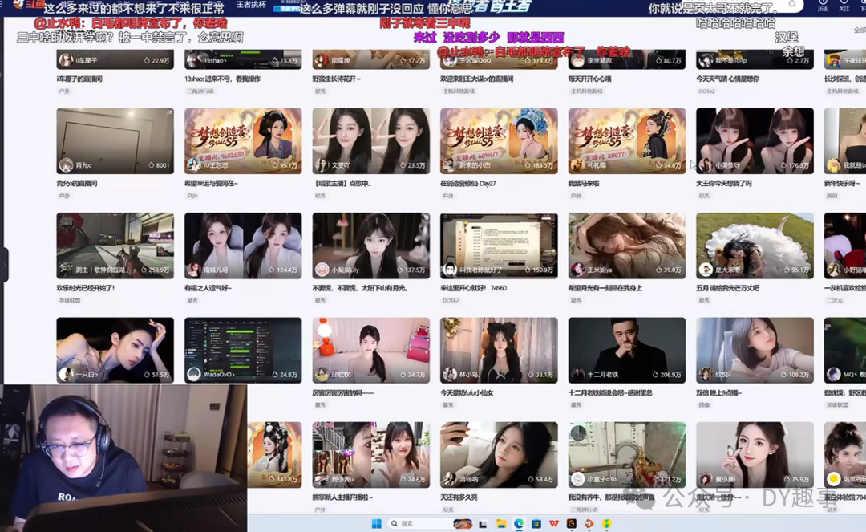Image resolution: width=866 pixels, height=532 pixels.
Task: Open the stream thumbnail showing 253.9万 viewers
Action: (x=115, y=246)
